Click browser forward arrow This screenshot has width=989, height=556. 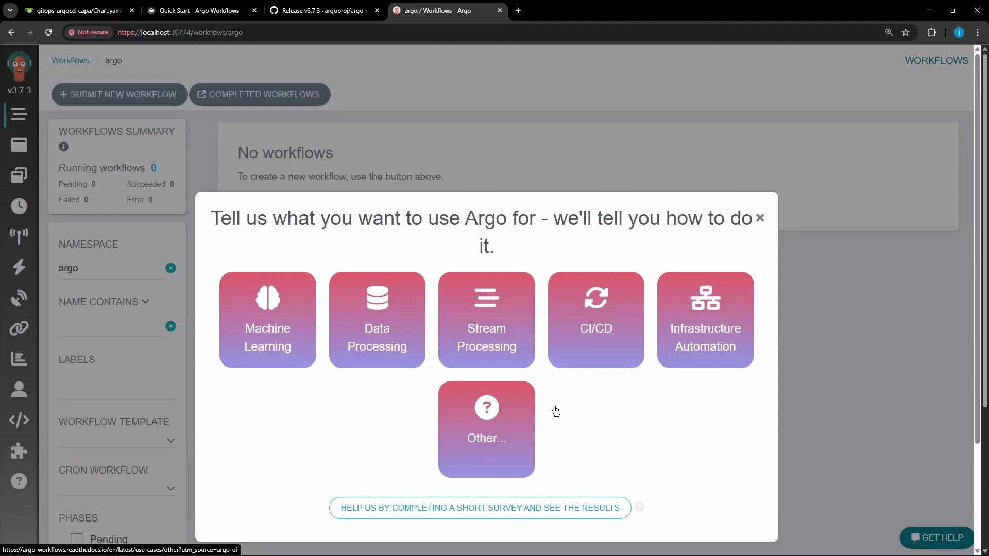coord(30,32)
